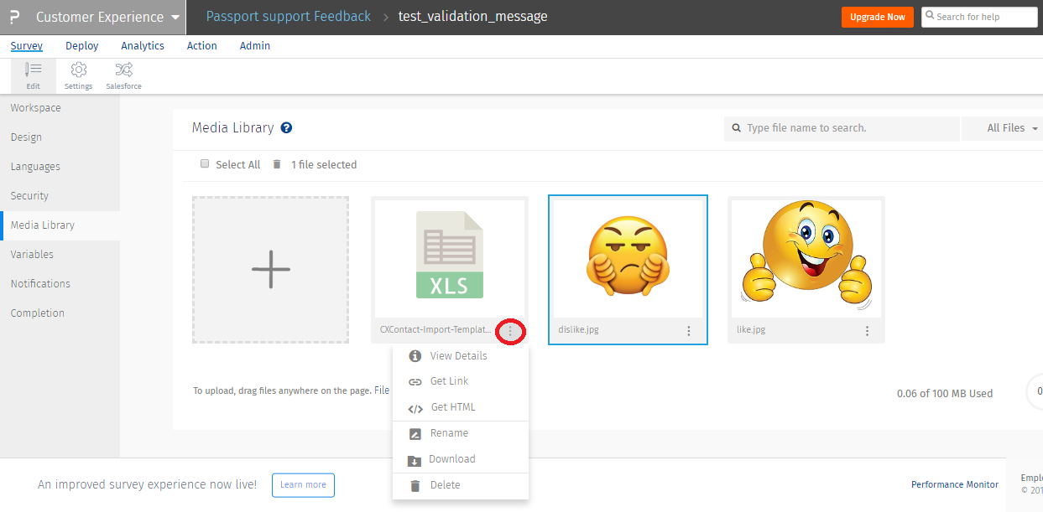
Task: Click the Search for help input field
Action: [979, 17]
